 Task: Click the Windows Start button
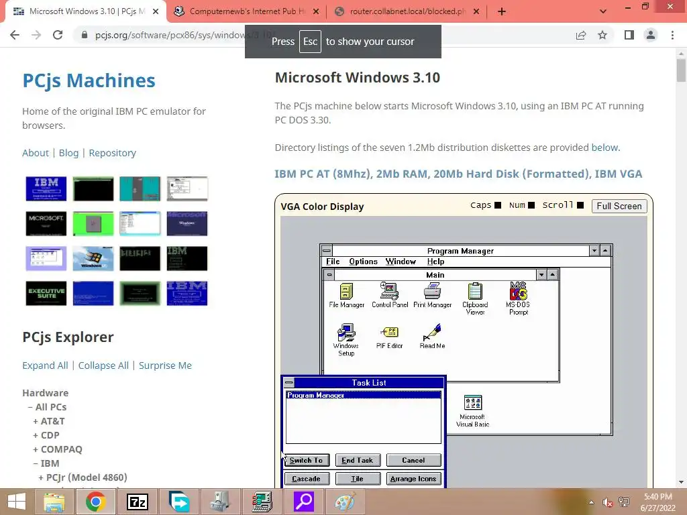[x=17, y=502]
